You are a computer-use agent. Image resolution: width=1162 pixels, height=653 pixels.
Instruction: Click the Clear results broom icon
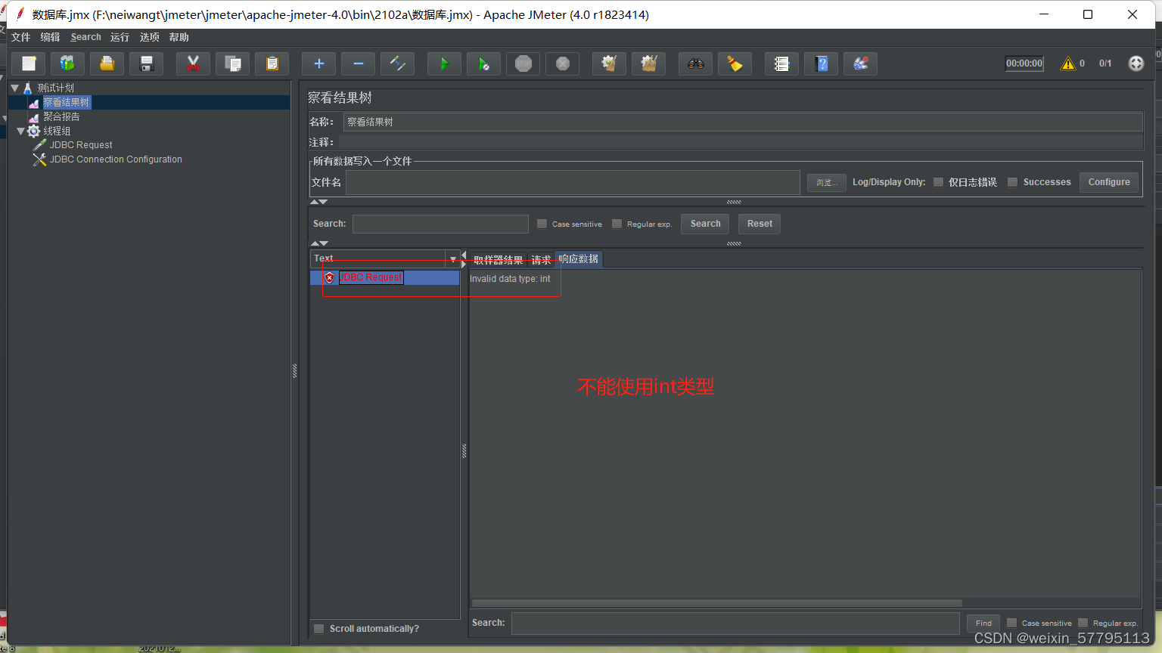[610, 63]
